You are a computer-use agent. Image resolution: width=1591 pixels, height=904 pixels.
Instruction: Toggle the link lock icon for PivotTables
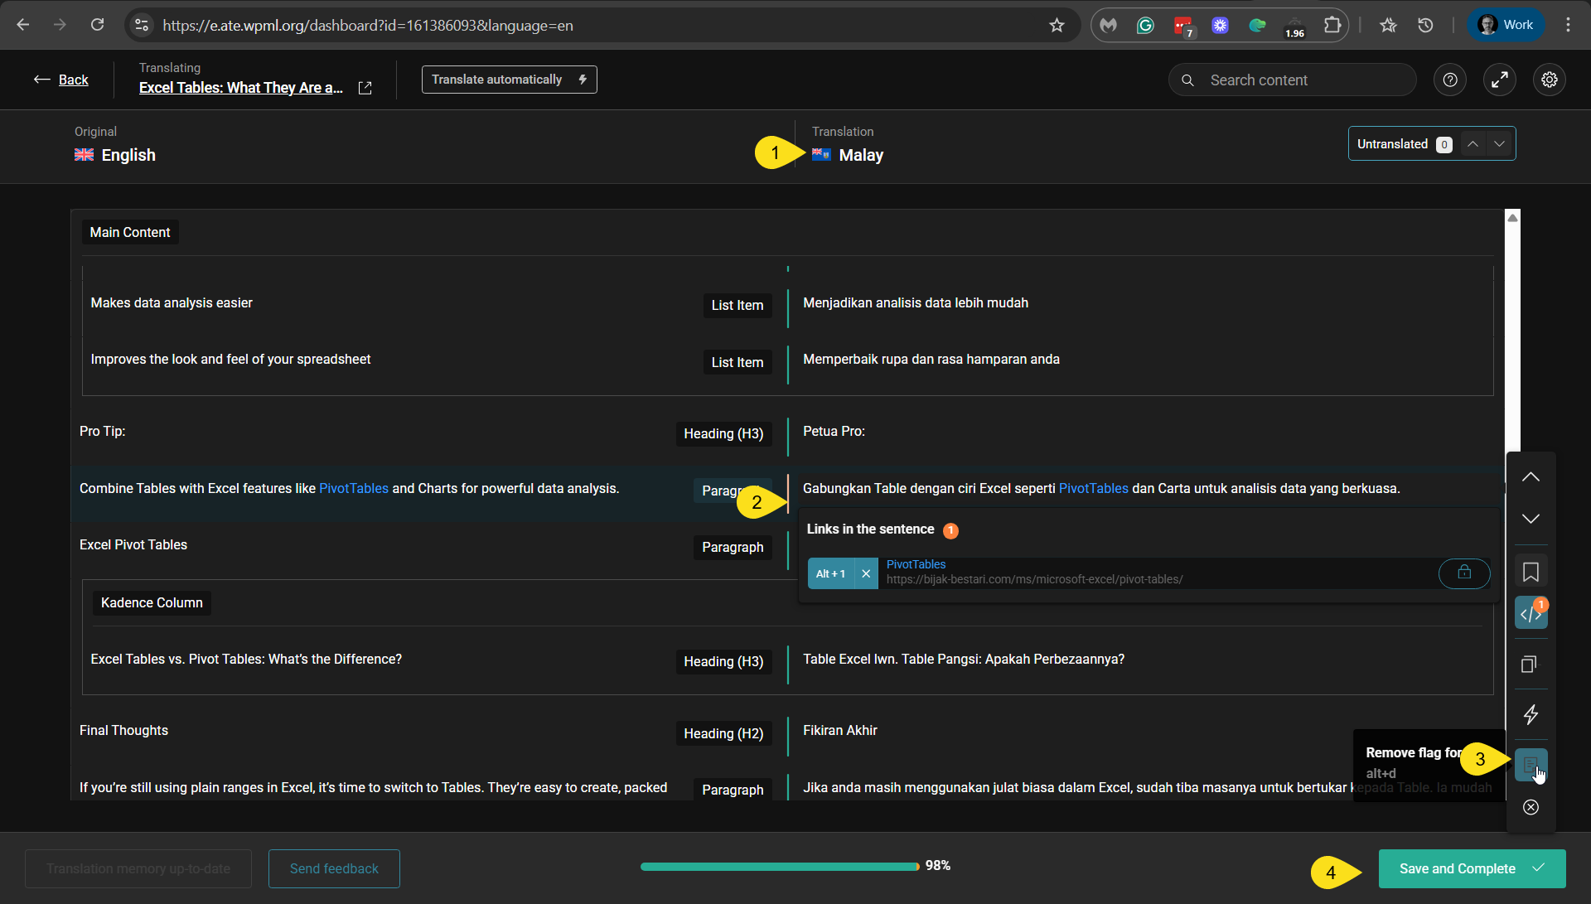point(1464,573)
